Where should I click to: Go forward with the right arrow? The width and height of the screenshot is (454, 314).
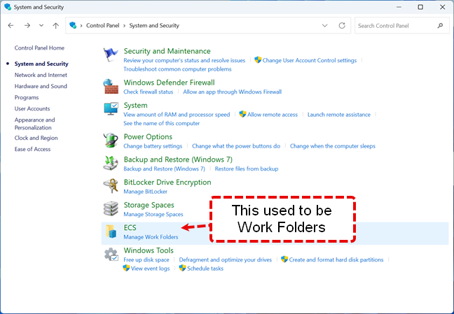(x=27, y=25)
